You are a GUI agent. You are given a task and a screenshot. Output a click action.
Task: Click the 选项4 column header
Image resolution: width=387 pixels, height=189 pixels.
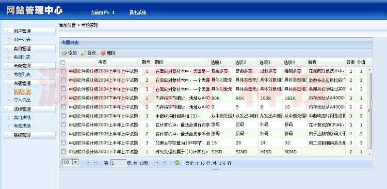tap(294, 62)
